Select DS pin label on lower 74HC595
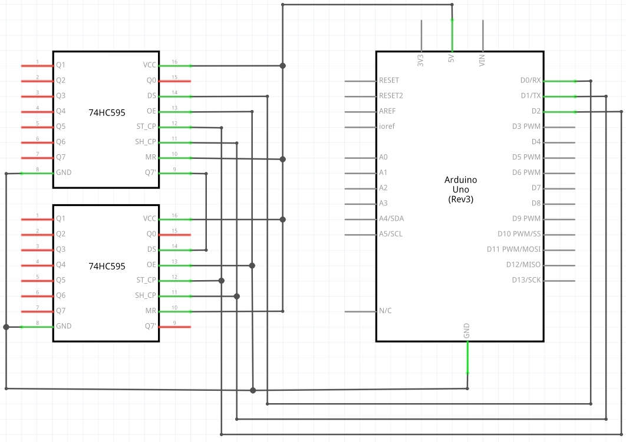 151,249
